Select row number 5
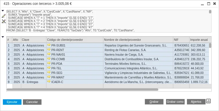 9,64
